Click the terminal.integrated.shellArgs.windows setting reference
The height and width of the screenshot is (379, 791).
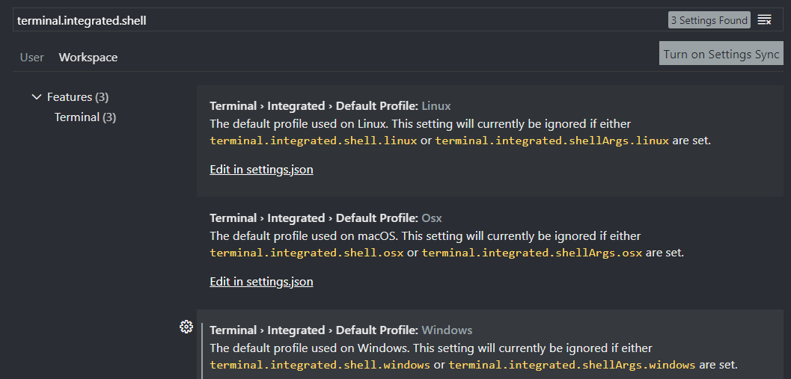tap(572, 365)
